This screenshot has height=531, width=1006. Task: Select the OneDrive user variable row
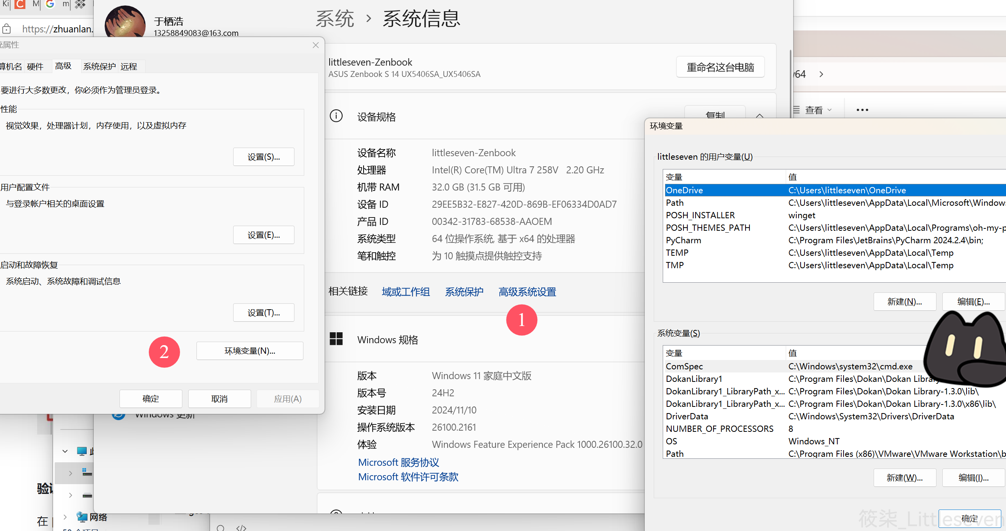coord(835,190)
